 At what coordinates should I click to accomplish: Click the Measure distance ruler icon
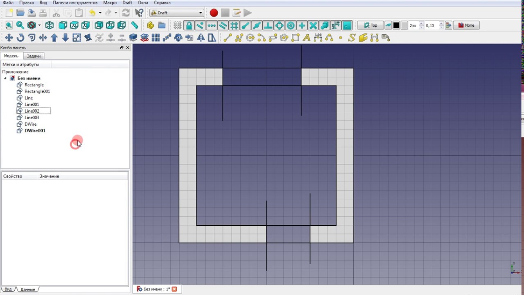coord(134,25)
